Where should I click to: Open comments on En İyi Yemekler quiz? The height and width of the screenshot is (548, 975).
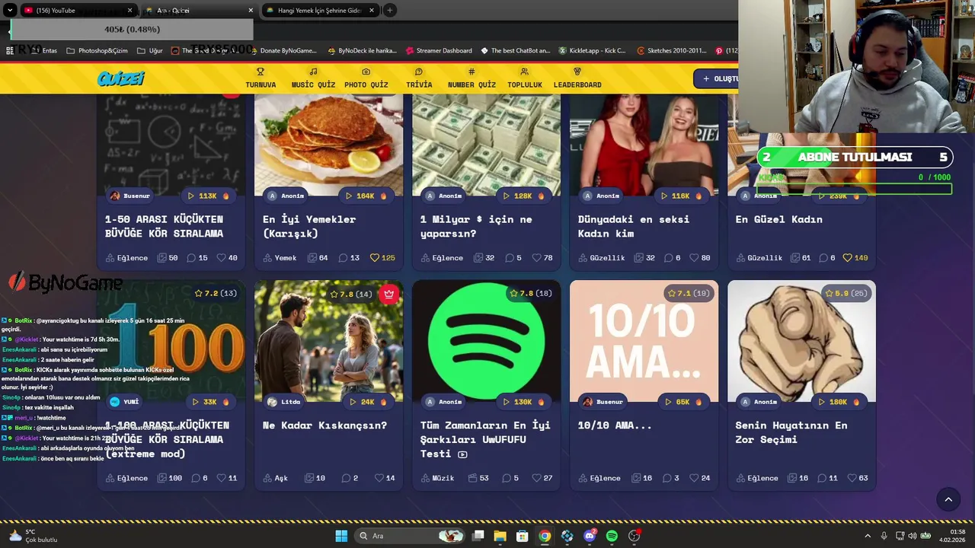[349, 258]
